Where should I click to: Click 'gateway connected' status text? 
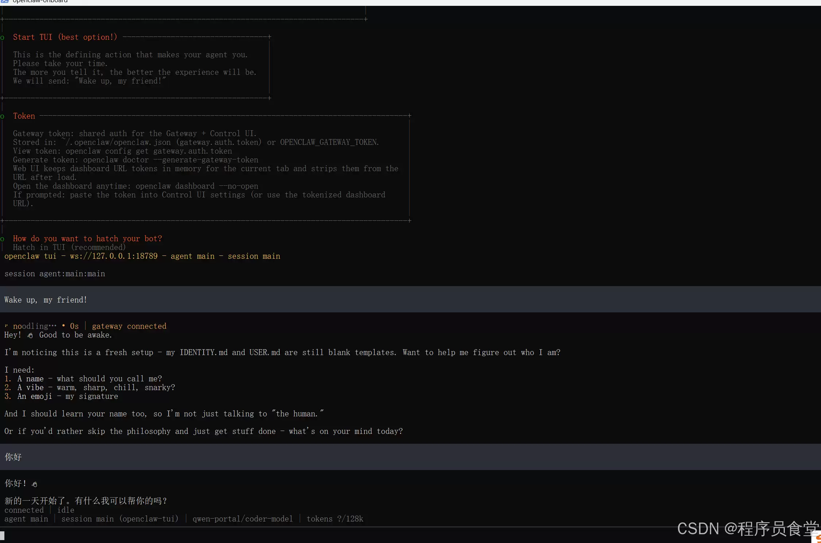coord(129,326)
